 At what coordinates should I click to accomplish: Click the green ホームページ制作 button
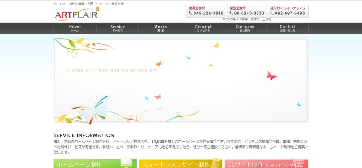point(95,163)
